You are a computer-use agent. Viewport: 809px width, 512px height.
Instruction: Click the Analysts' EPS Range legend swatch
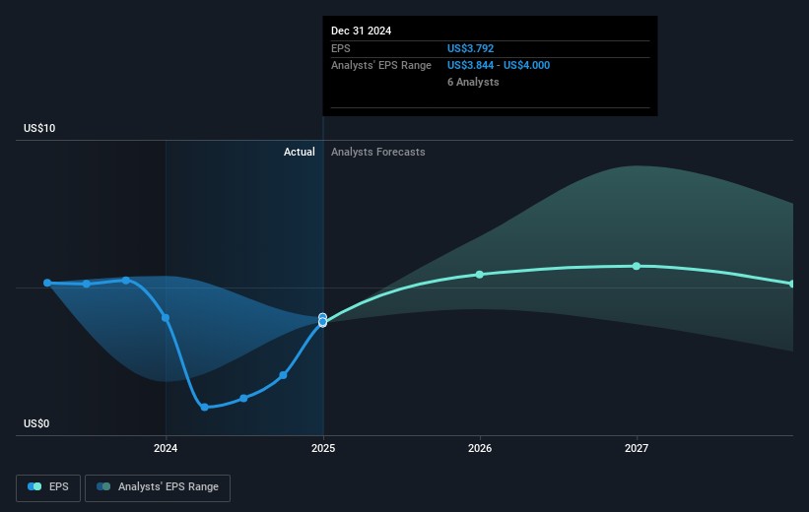[103, 487]
